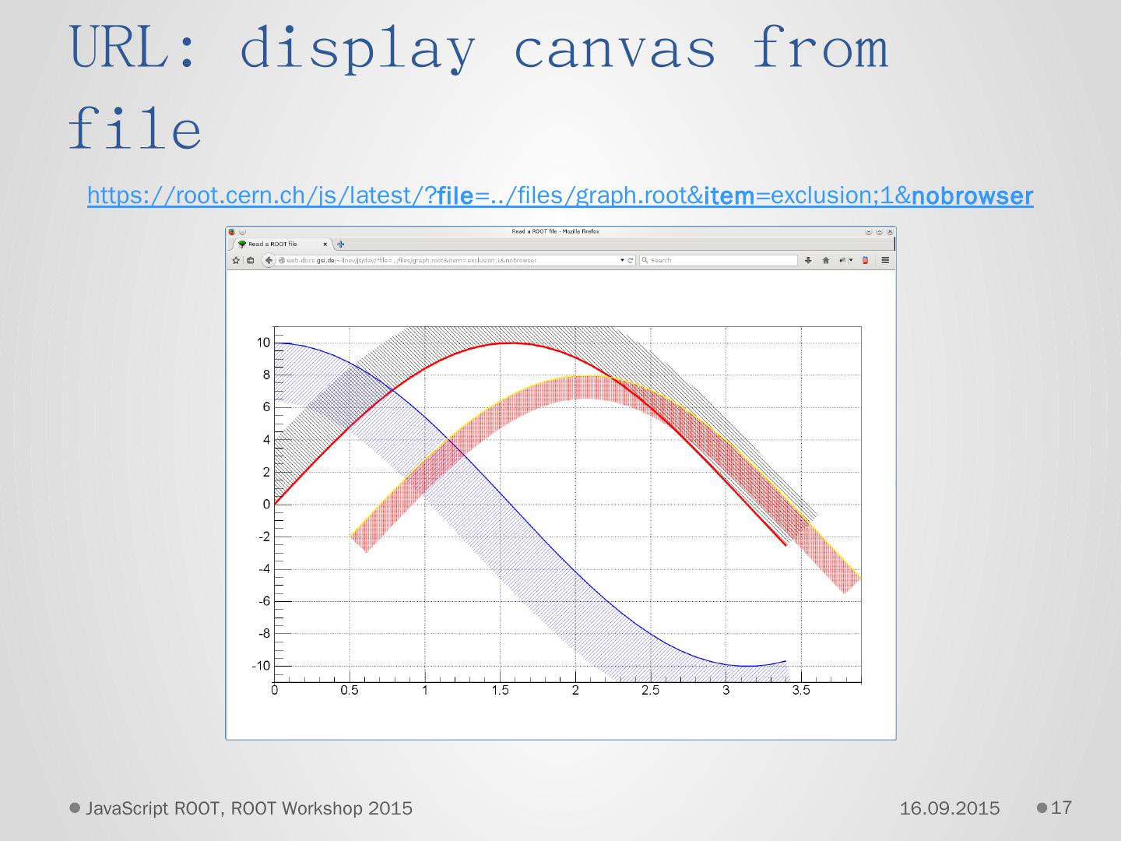Viewport: 1121px width, 841px height.
Task: Click the developer tools toolbar icon
Action: 842,260
